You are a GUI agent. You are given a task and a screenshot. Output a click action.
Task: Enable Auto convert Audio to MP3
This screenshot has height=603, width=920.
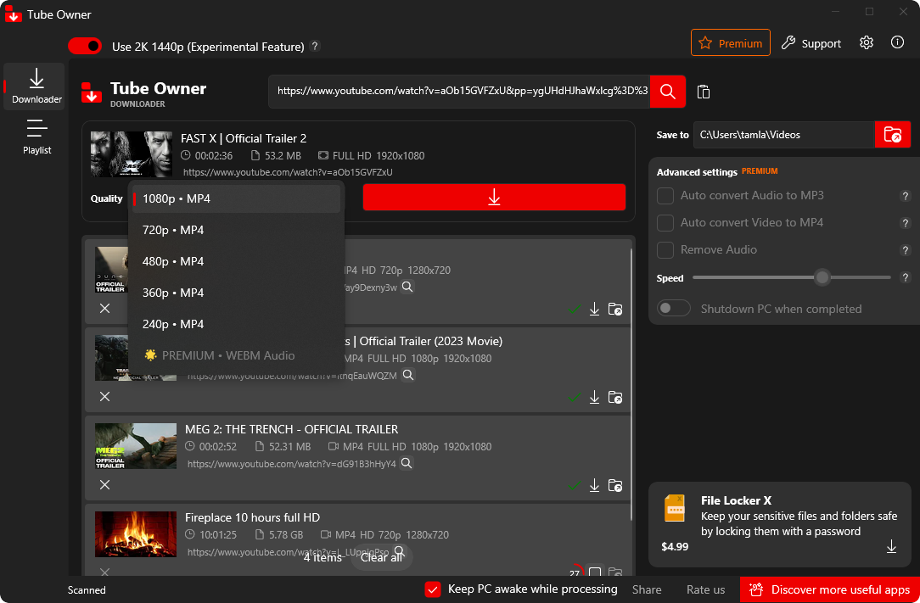665,196
